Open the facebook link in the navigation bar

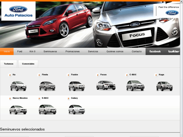[155, 52]
